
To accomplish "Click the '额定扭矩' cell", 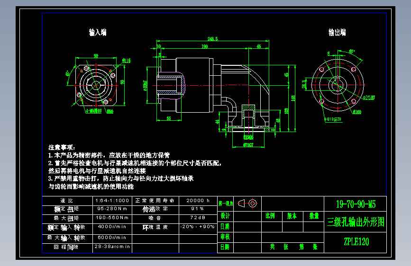I will click(66, 209).
